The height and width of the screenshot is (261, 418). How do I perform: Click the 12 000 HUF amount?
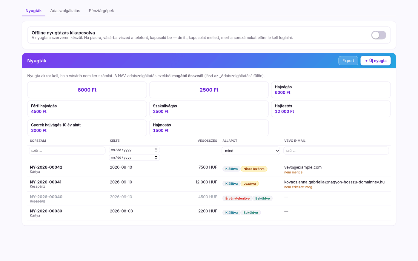pos(206,182)
